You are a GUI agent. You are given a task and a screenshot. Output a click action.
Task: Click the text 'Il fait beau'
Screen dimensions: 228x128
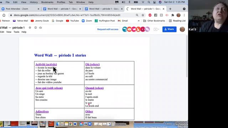coord(91,117)
